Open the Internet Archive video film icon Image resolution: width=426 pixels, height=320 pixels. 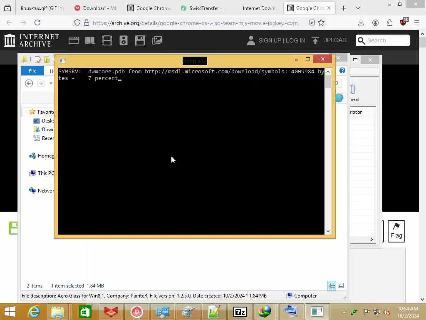tap(107, 40)
